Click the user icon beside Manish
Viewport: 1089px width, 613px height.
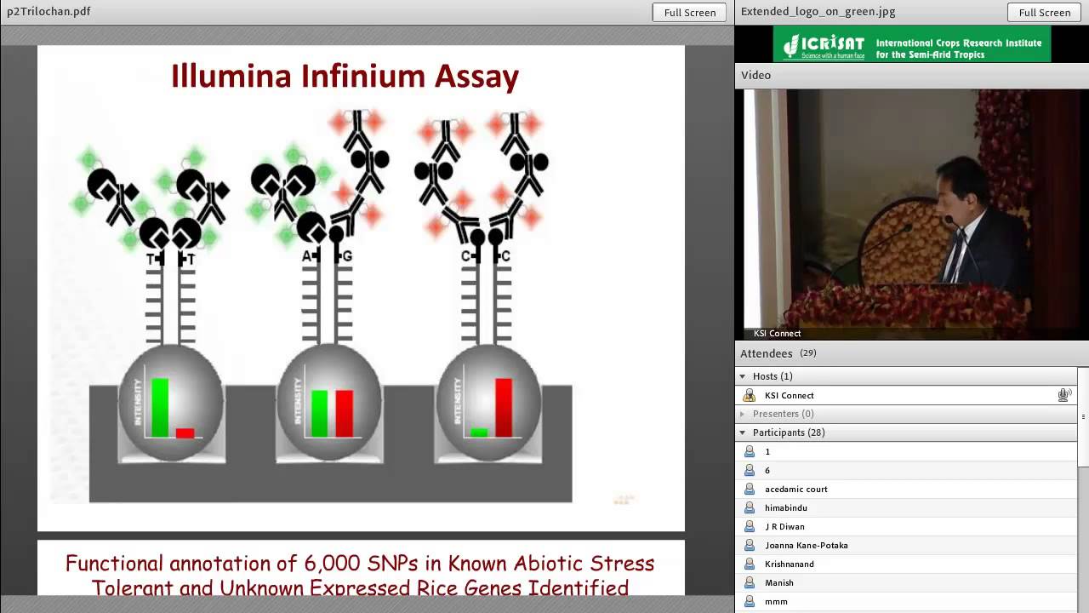pos(750,582)
